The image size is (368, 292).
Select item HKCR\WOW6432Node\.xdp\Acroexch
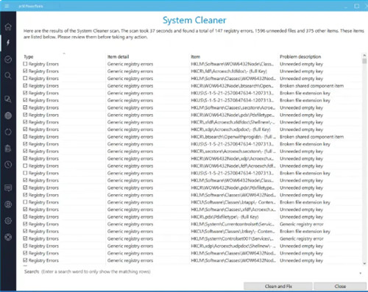coord(233,159)
